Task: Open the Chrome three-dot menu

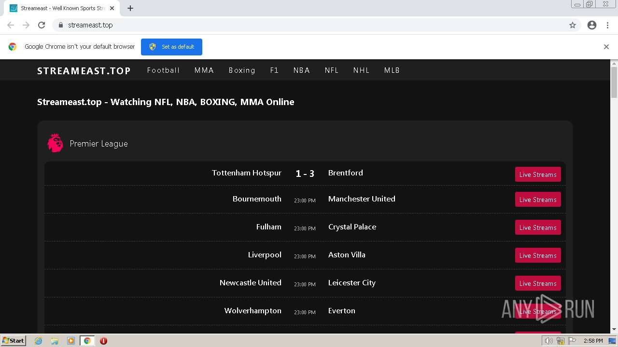Action: pos(608,25)
